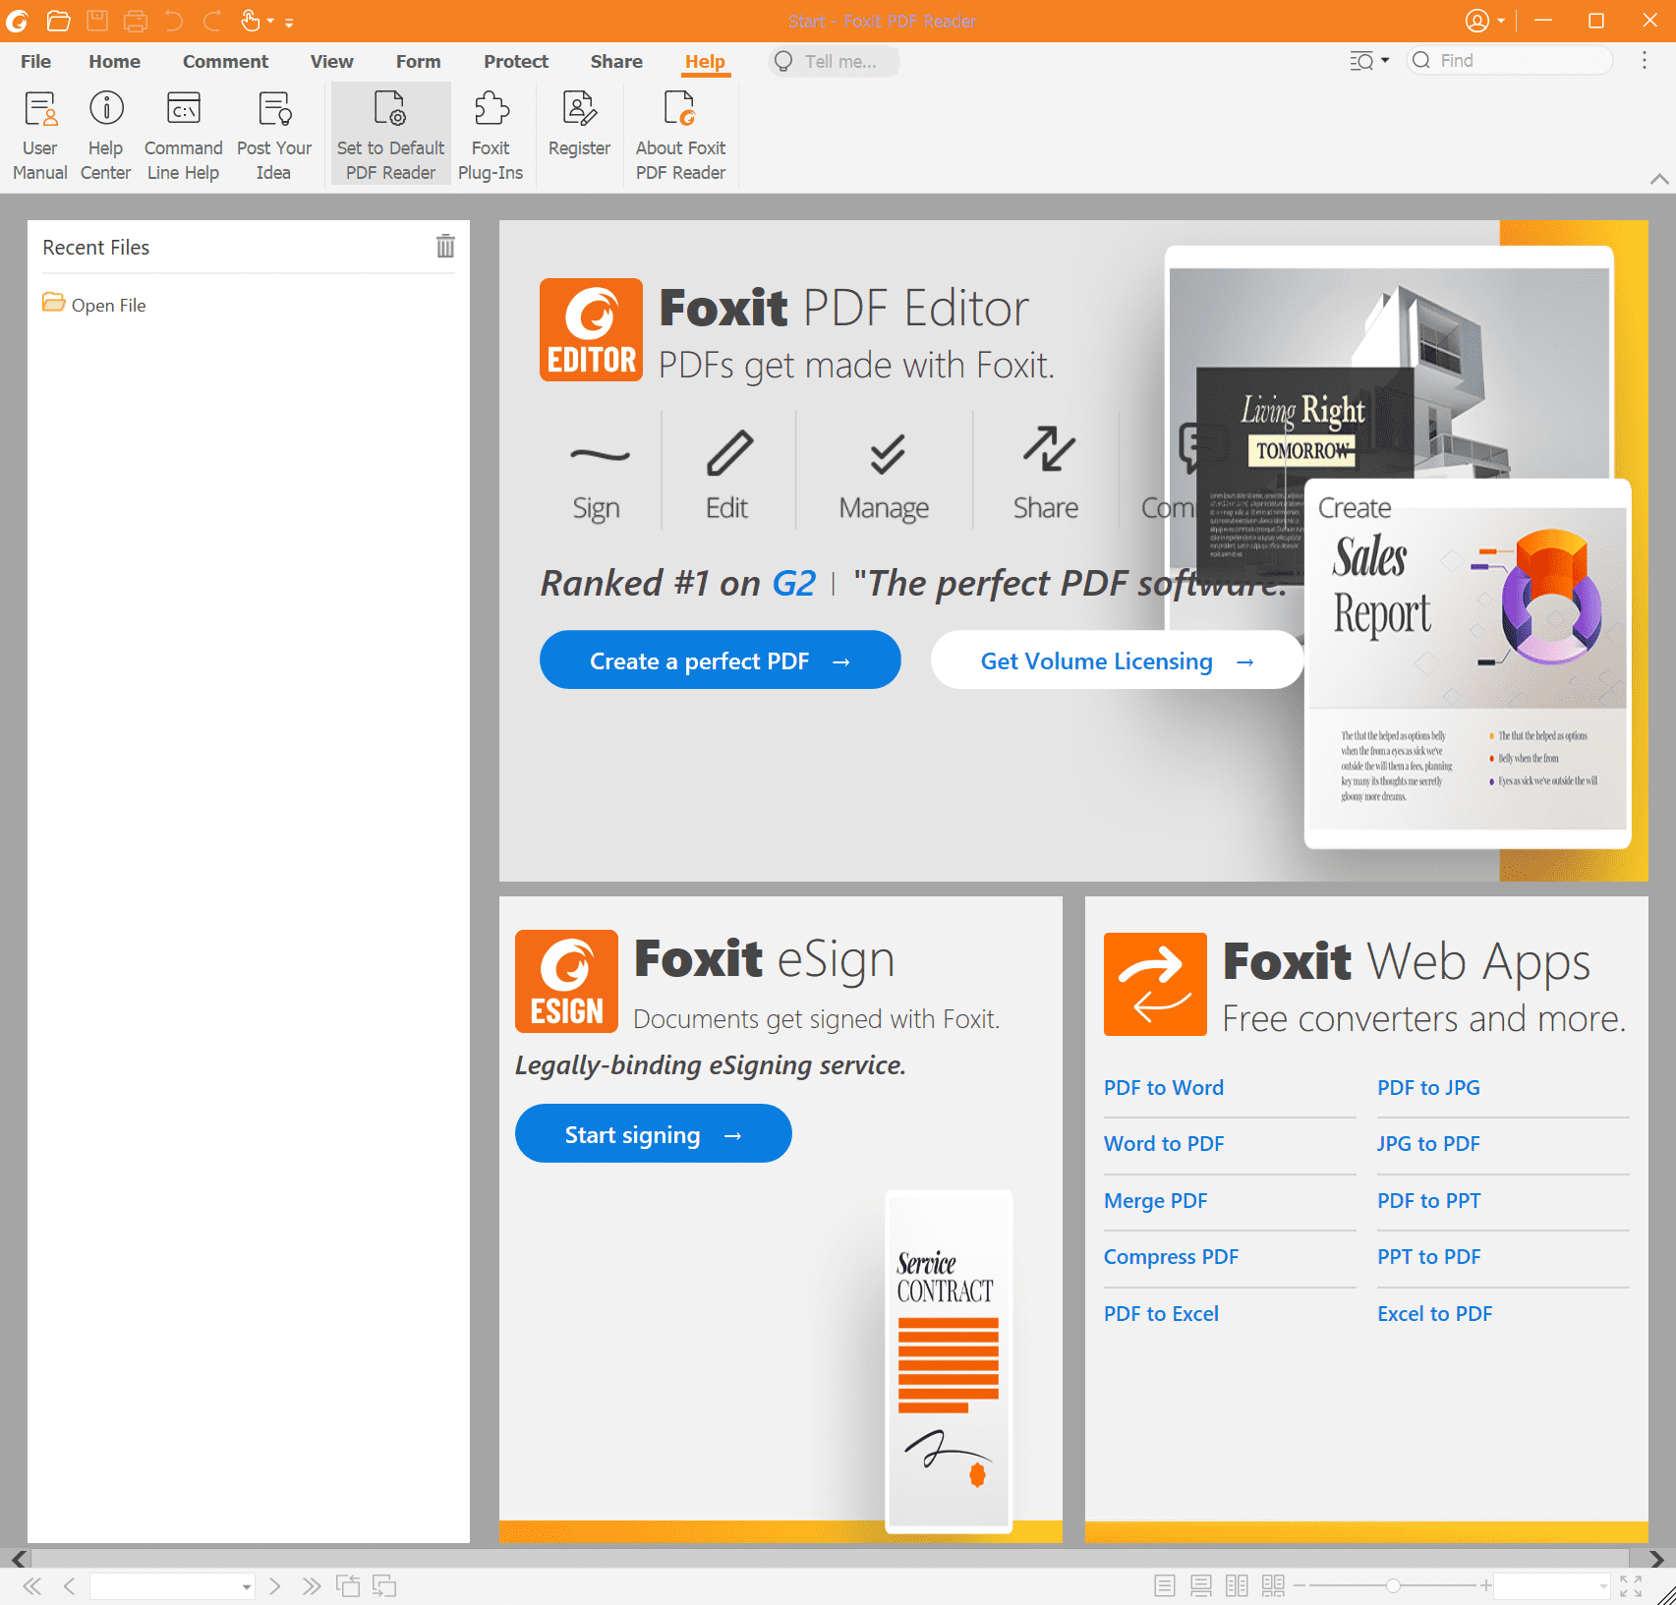Screen dimensions: 1676x1605
Task: Click the horizontal scrollbar left arrow
Action: (x=19, y=1559)
